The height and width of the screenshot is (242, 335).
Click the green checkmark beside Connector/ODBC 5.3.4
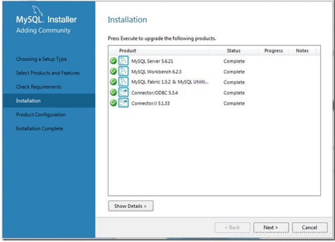(113, 92)
